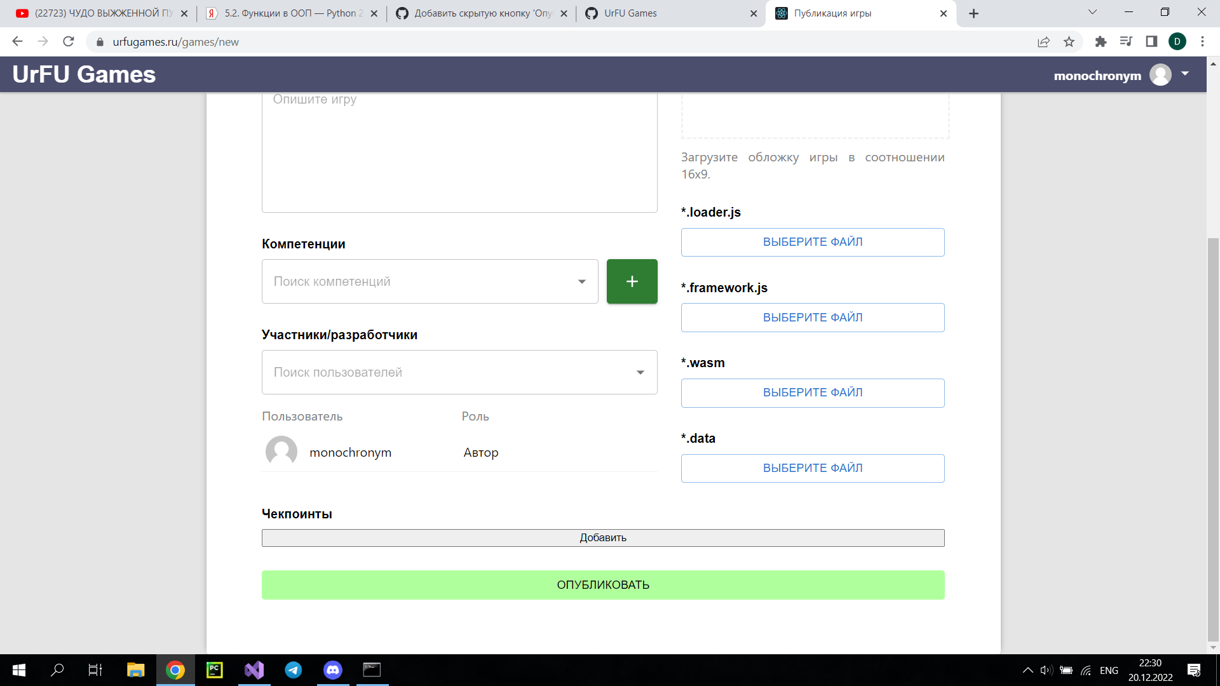The height and width of the screenshot is (686, 1220).
Task: Open Discord from the taskbar
Action: 333,670
